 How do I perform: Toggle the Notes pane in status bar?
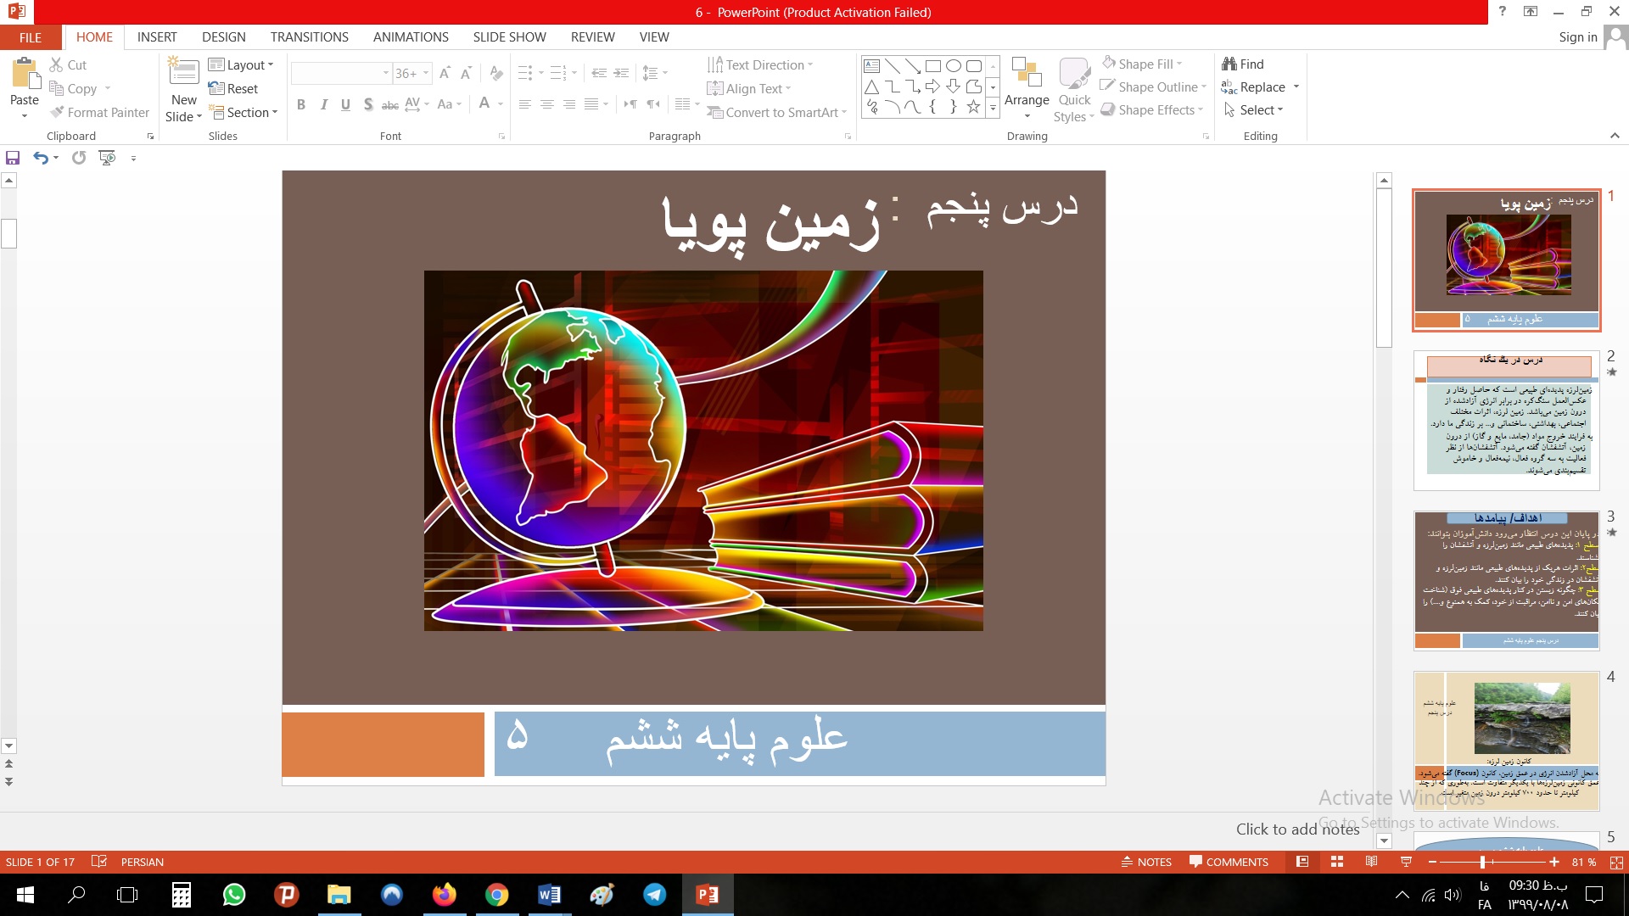coord(1146,862)
